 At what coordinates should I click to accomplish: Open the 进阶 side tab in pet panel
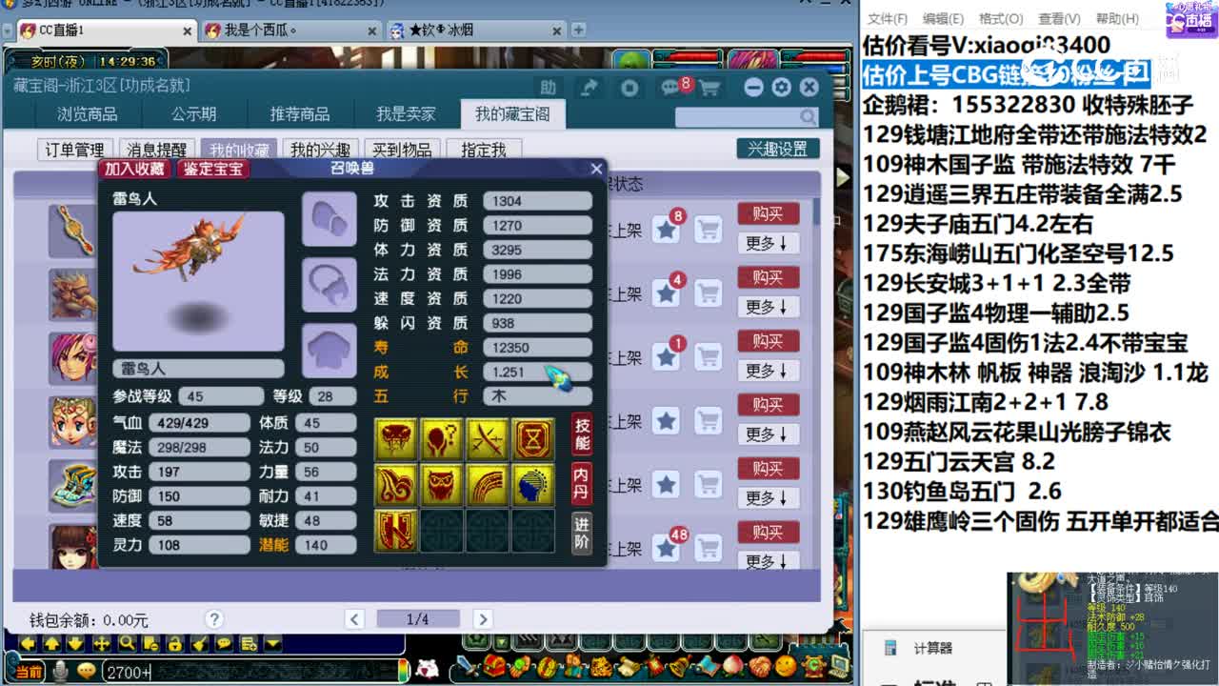(x=581, y=533)
